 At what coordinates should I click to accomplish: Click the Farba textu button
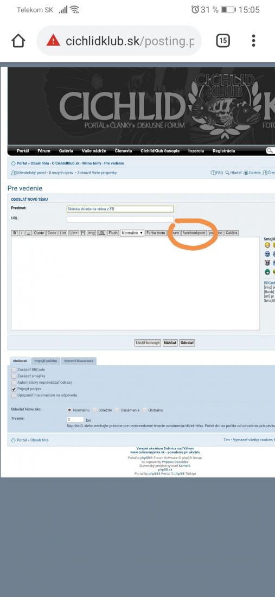(156, 233)
